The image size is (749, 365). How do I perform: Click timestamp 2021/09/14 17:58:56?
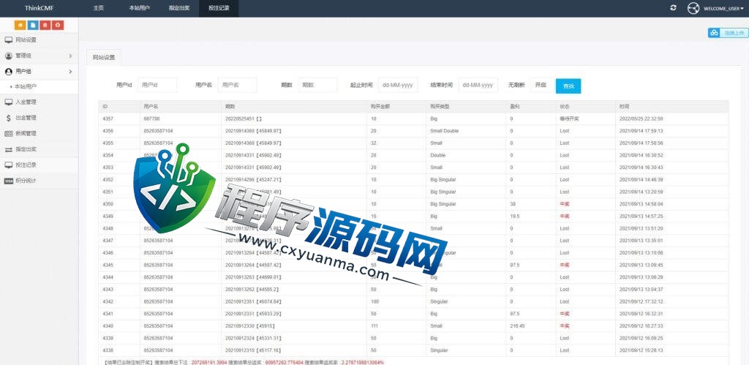click(641, 143)
